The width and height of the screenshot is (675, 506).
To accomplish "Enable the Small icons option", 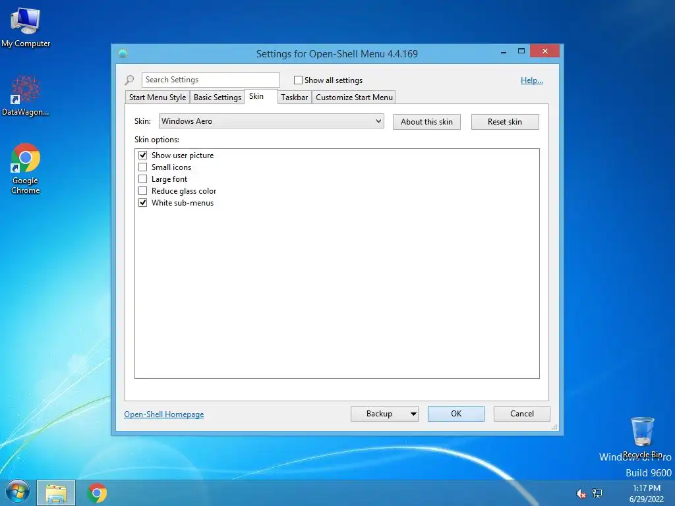I will tap(143, 167).
